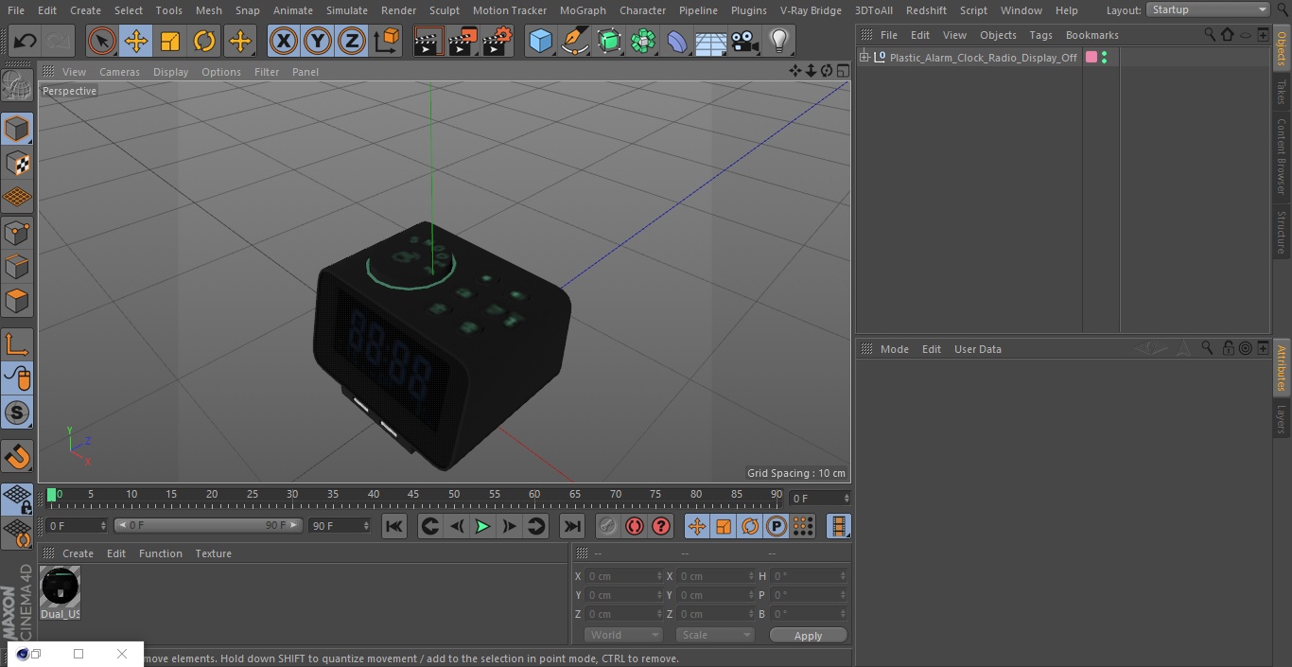1292x667 pixels.
Task: Add a Subdivision Surface generator
Action: [609, 41]
